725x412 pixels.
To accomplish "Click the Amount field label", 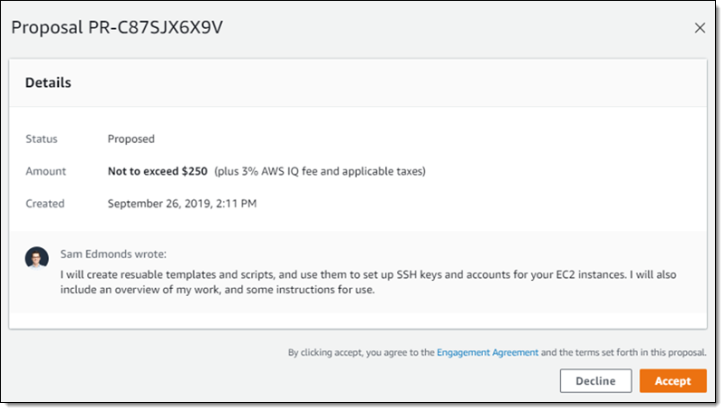I will pos(44,171).
